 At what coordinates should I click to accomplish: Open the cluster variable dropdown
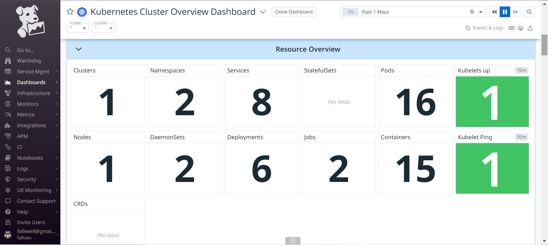[103, 28]
